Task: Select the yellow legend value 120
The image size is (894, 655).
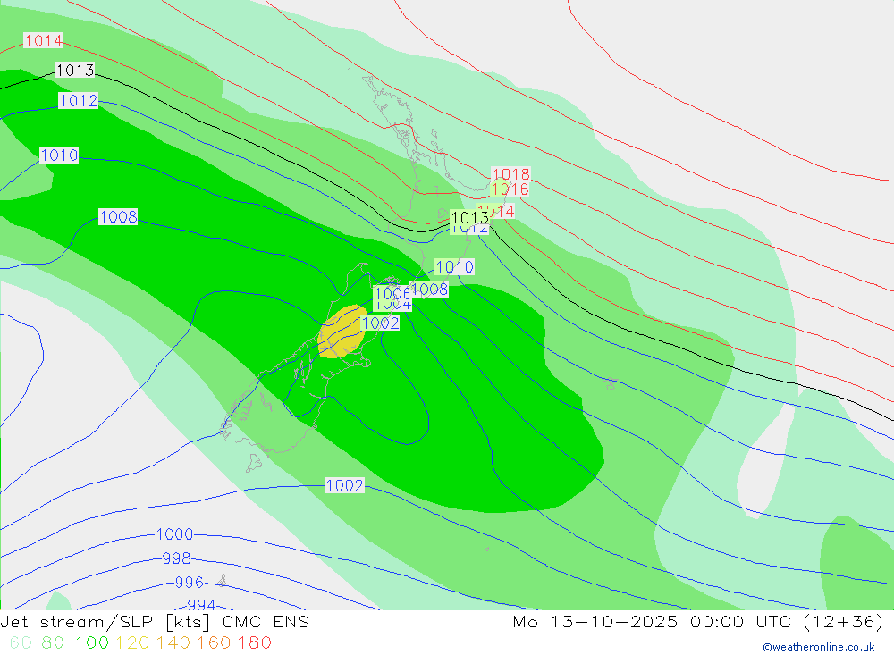Action: pyautogui.click(x=133, y=642)
